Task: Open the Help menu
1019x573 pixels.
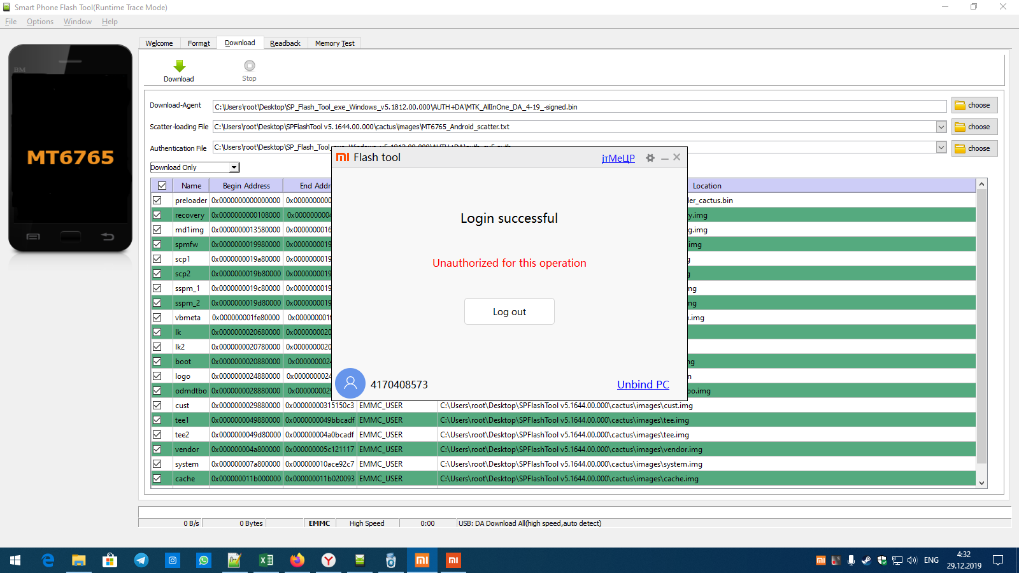Action: tap(110, 22)
